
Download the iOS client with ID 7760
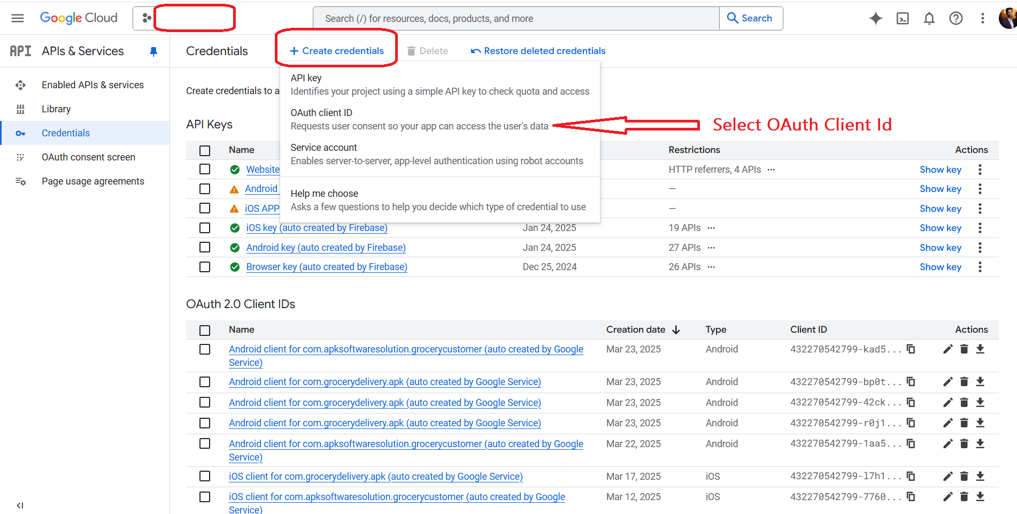click(x=980, y=497)
